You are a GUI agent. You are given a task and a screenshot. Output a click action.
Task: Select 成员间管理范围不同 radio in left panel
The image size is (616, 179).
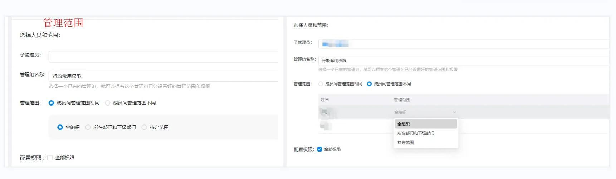pyautogui.click(x=107, y=103)
